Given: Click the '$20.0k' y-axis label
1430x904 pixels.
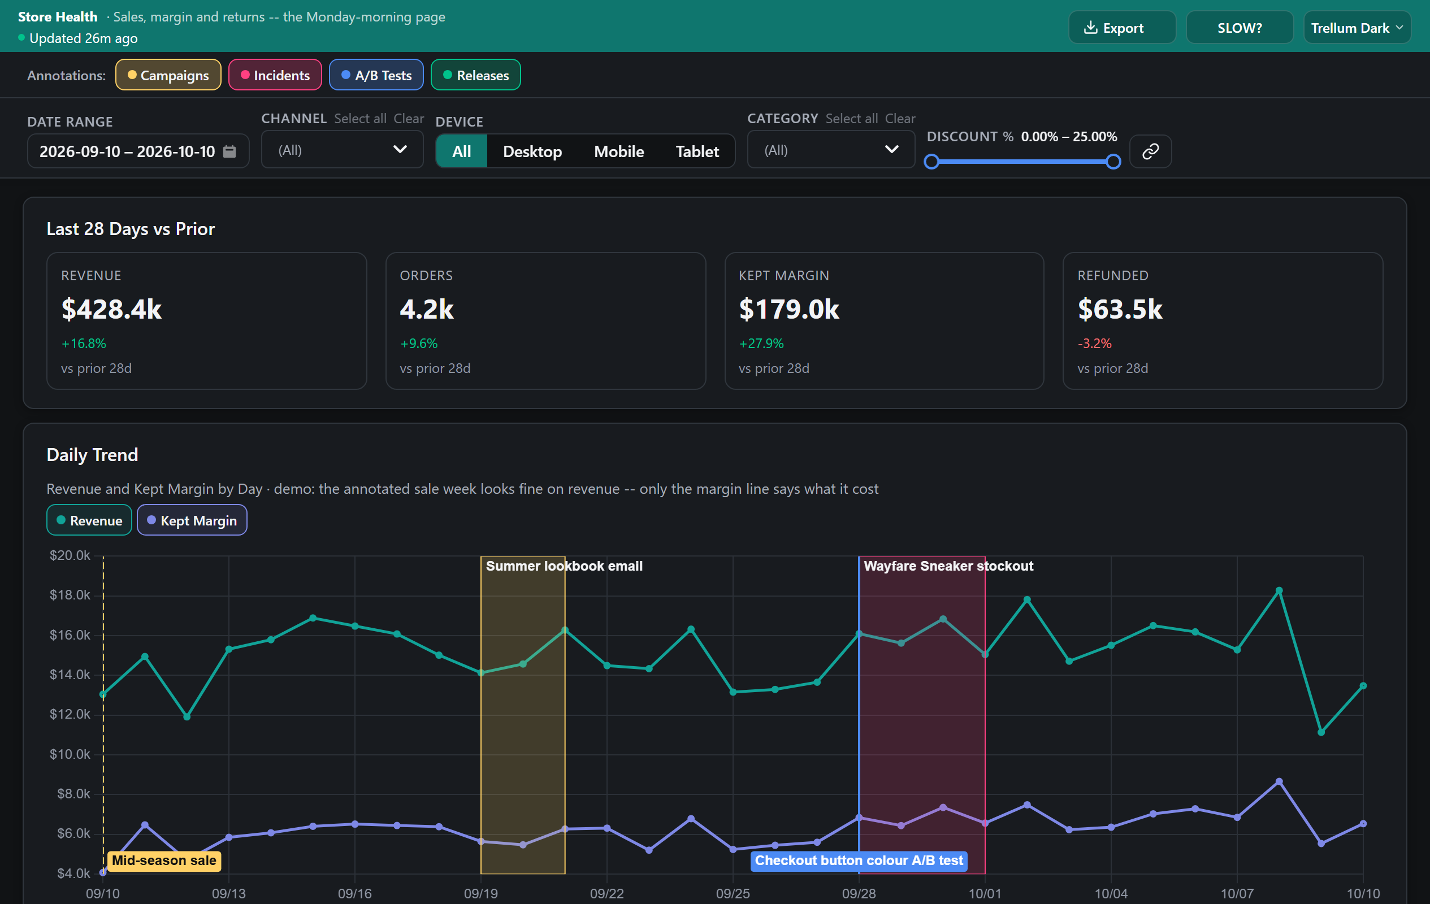Looking at the screenshot, I should (70, 555).
